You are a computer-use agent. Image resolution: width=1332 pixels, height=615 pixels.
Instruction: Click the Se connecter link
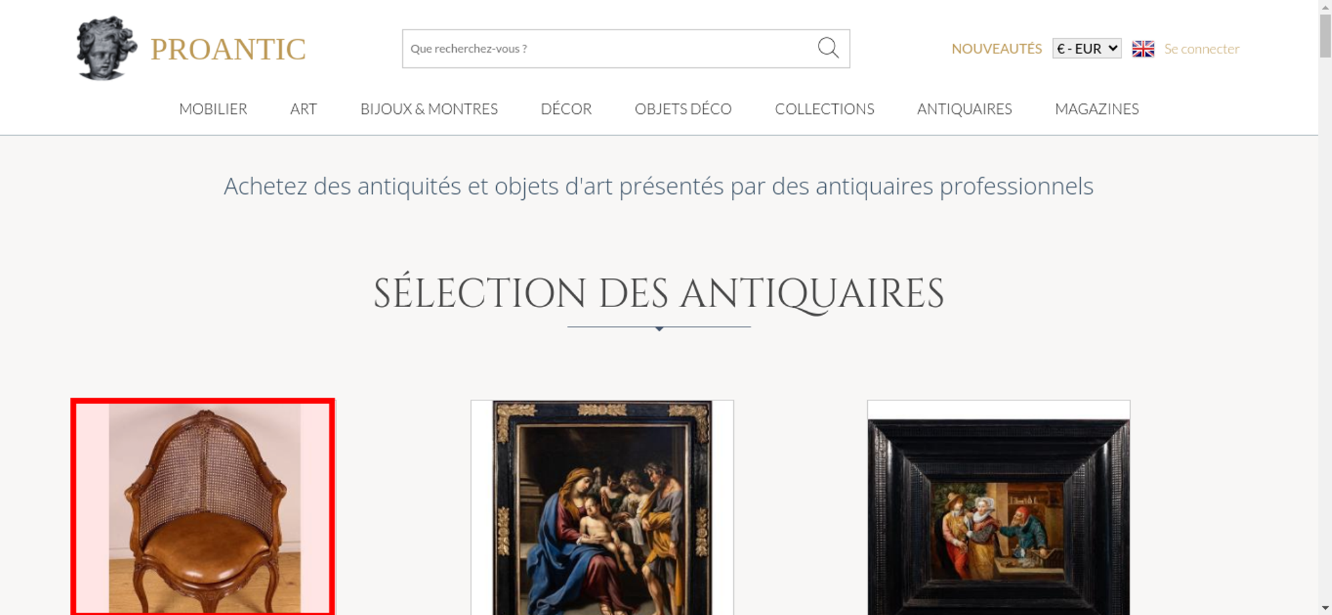1201,49
